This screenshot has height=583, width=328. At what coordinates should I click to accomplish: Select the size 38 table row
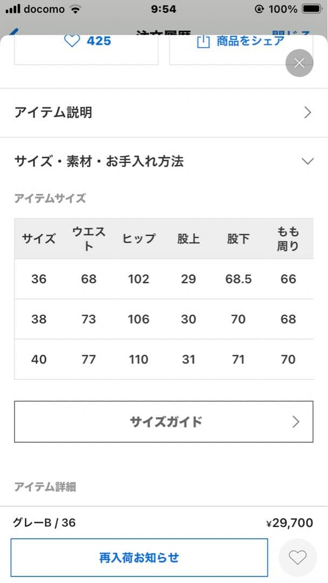pyautogui.click(x=163, y=319)
